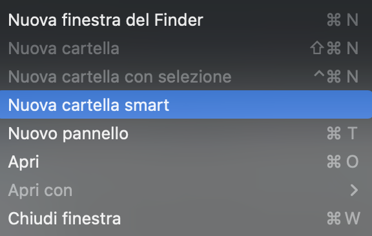Click the letter T shortcut hint for Nuovo pannello
Viewport: 372px width, 236px height.
tap(352, 133)
